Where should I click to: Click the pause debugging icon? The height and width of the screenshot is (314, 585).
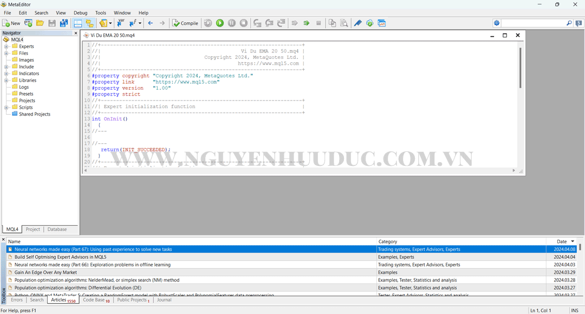click(232, 23)
